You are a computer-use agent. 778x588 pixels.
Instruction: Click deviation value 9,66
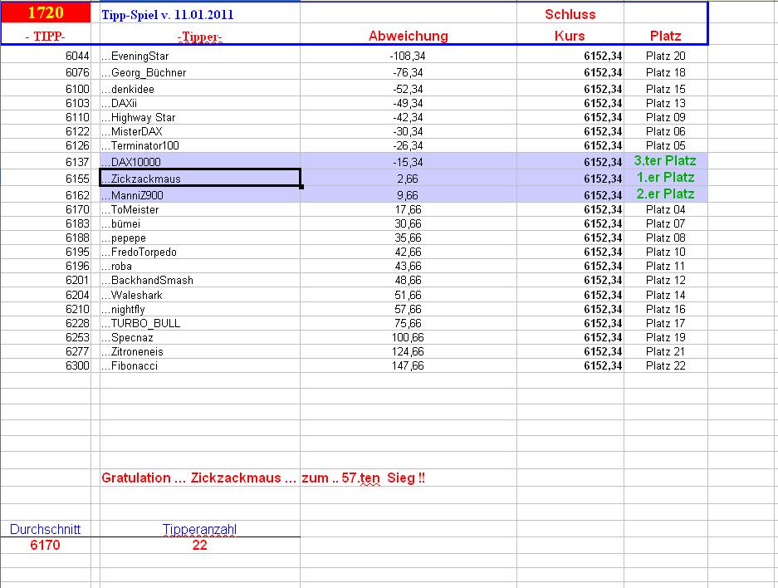point(408,195)
